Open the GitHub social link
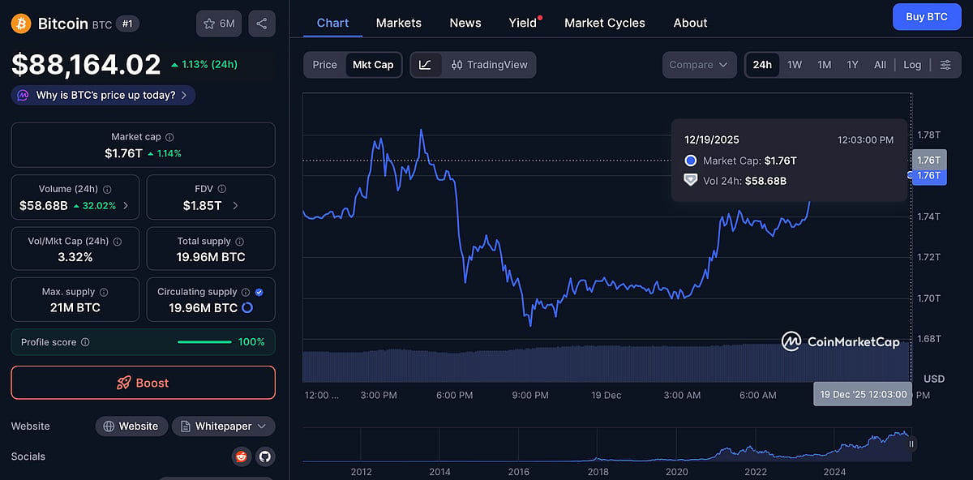The image size is (973, 480). pyautogui.click(x=265, y=456)
